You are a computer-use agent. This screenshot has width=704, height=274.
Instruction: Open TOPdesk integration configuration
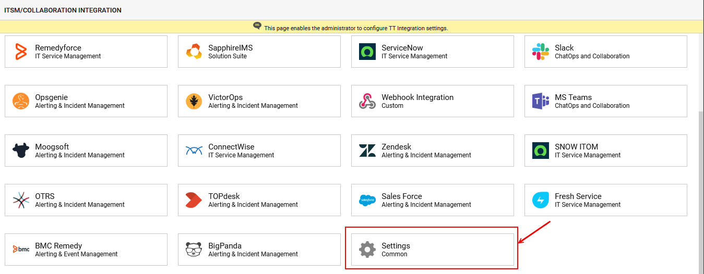(259, 200)
